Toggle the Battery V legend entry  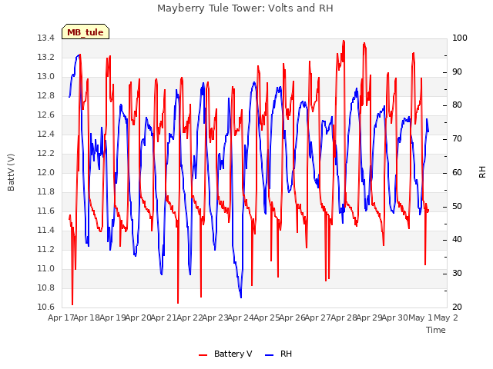226,354
